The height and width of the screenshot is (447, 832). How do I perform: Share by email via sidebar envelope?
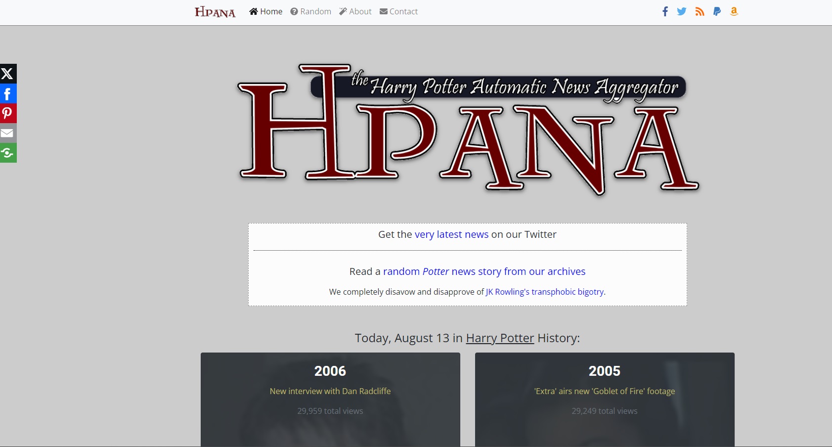(8, 133)
